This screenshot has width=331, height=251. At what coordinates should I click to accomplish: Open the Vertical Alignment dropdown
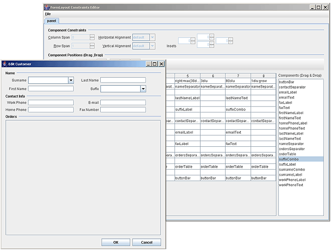(x=152, y=46)
